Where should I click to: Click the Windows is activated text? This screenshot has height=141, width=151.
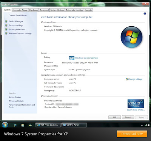pyautogui.click(x=53, y=101)
